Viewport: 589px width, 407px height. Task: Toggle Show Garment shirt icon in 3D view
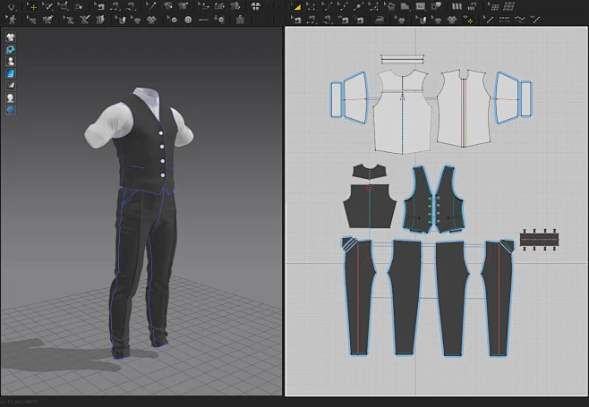coord(11,38)
